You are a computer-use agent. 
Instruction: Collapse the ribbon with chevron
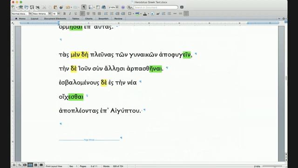click(279, 19)
